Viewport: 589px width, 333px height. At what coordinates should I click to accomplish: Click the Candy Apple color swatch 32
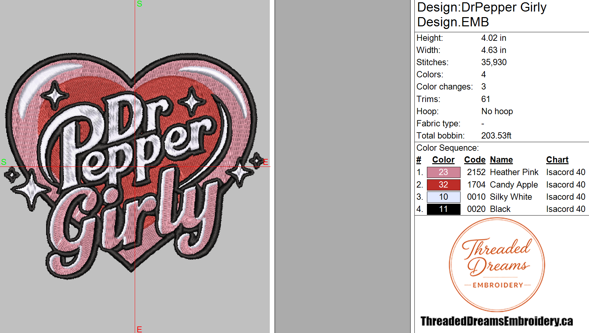443,185
